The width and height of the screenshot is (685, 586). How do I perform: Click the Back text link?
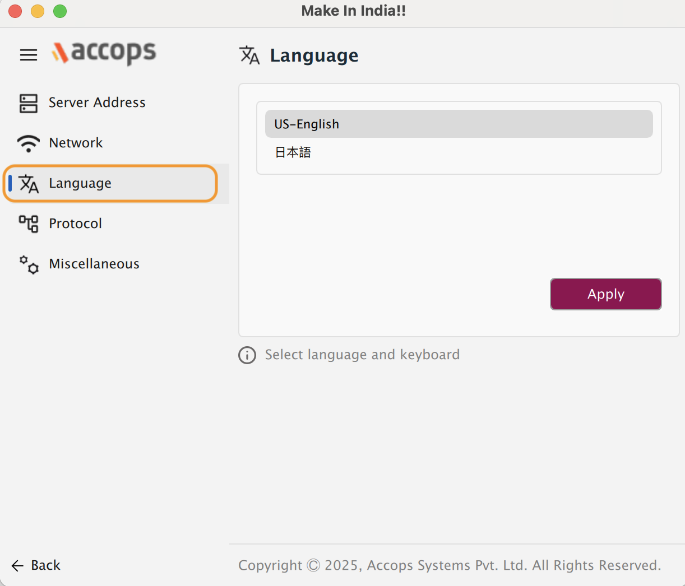(x=45, y=565)
